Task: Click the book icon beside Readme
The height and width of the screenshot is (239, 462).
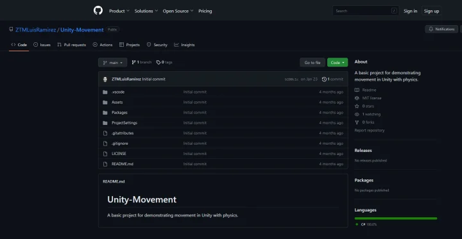Action: click(357, 90)
